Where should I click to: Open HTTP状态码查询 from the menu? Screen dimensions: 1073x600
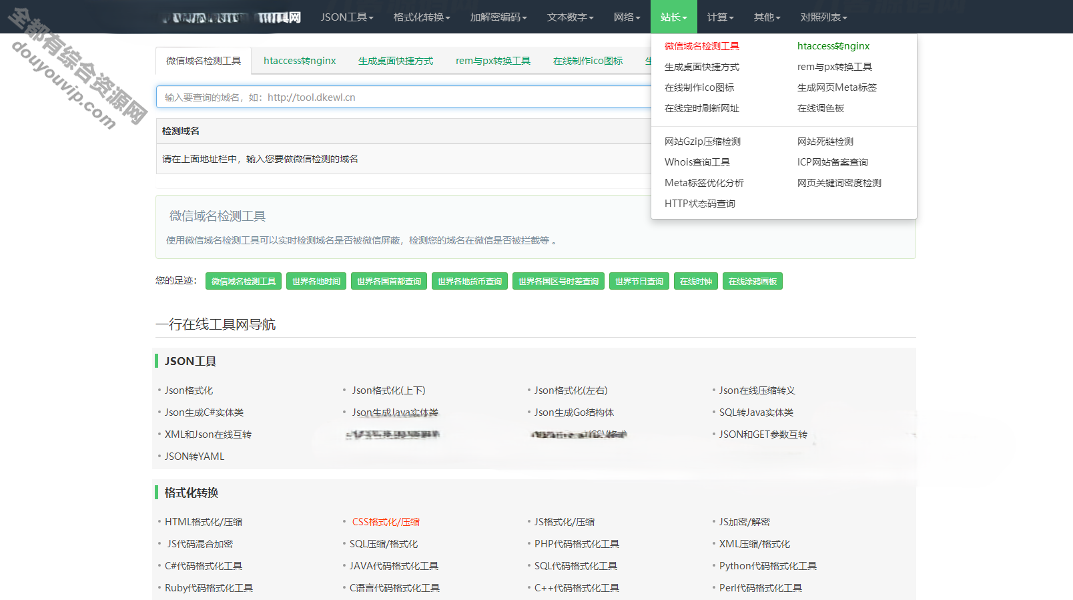coord(700,204)
